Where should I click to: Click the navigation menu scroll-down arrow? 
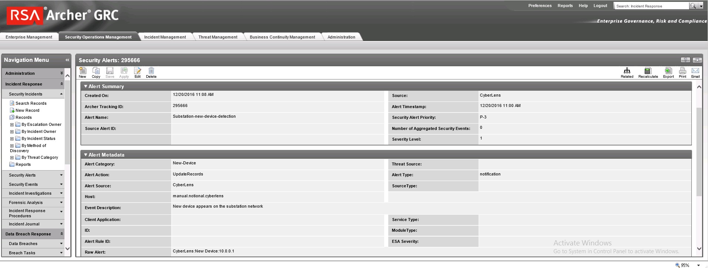(67, 249)
